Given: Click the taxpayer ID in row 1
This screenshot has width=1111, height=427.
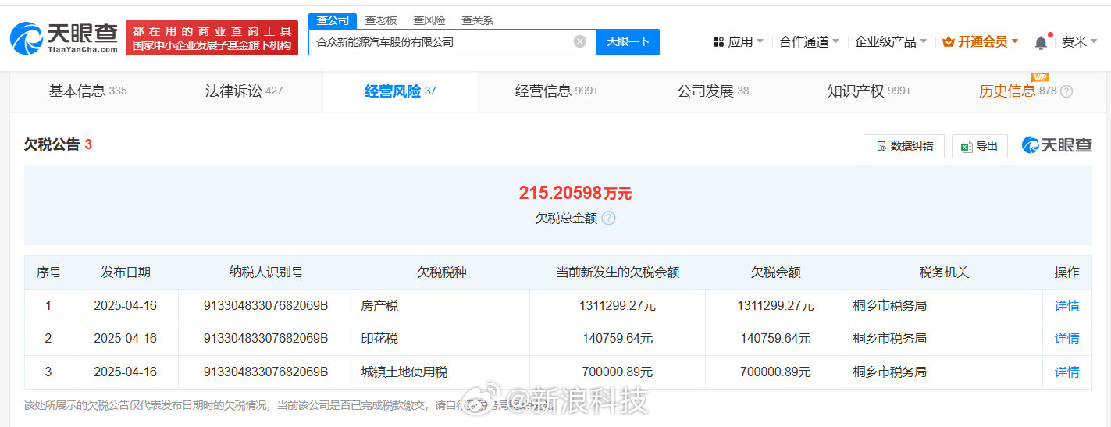Looking at the screenshot, I should (x=265, y=306).
